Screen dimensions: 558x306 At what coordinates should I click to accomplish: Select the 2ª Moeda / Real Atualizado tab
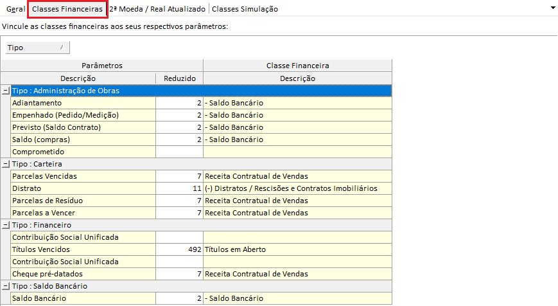coord(157,10)
